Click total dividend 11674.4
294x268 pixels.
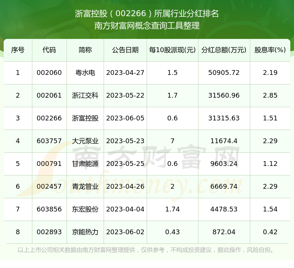[224, 141]
